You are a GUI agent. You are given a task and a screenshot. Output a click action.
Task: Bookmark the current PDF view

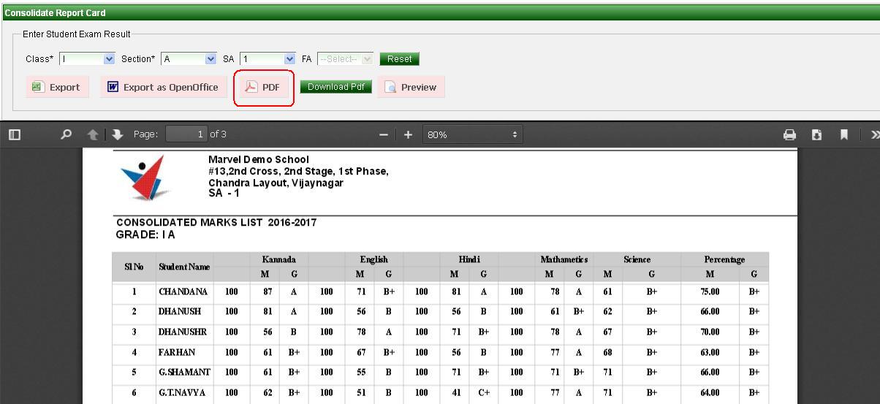pos(843,134)
